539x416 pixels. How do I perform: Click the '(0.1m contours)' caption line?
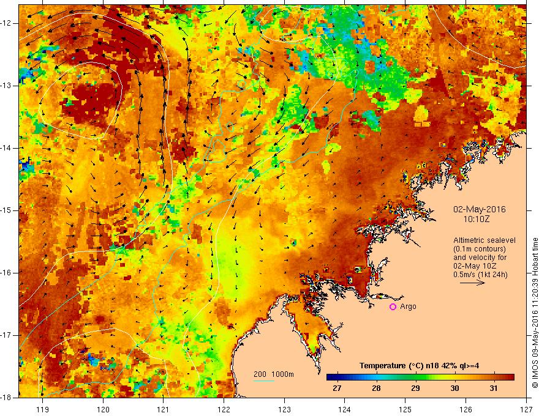pos(480,249)
